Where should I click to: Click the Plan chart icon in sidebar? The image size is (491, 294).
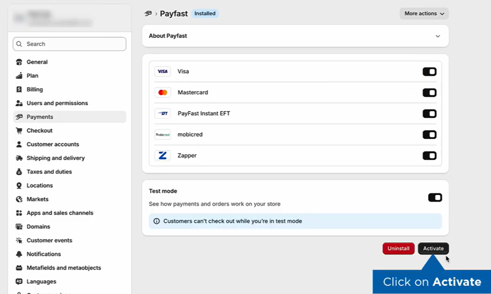coord(19,76)
